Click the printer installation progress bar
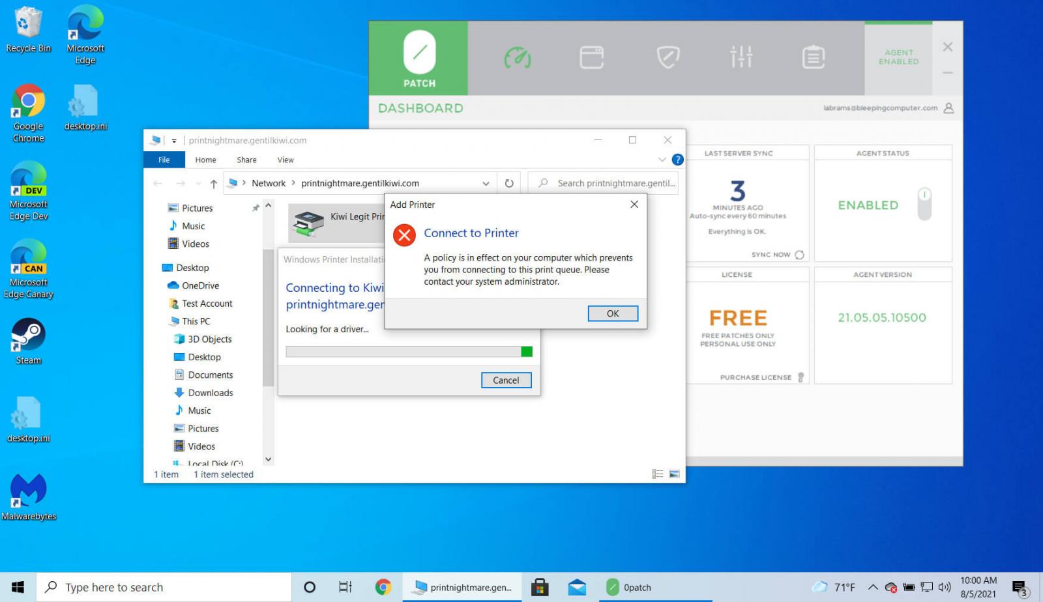 coord(409,352)
